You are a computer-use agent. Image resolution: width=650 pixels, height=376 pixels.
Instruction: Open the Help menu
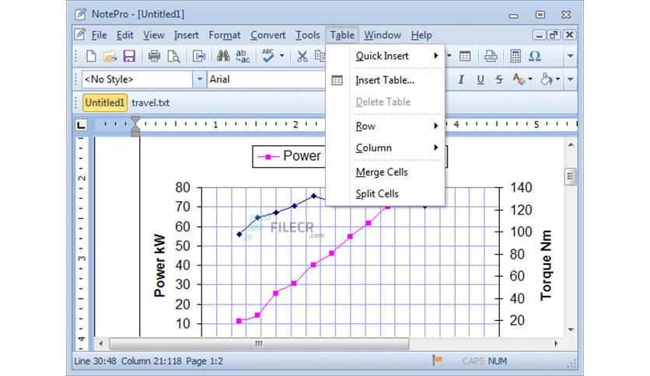click(421, 35)
